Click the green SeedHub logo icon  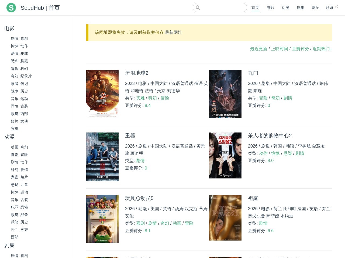pos(11,8)
